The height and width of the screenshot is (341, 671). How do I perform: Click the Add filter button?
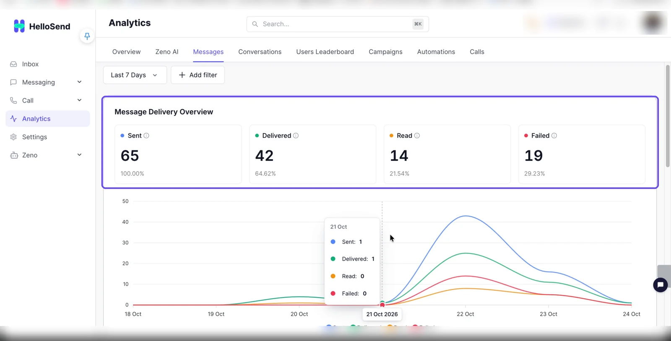coord(198,75)
